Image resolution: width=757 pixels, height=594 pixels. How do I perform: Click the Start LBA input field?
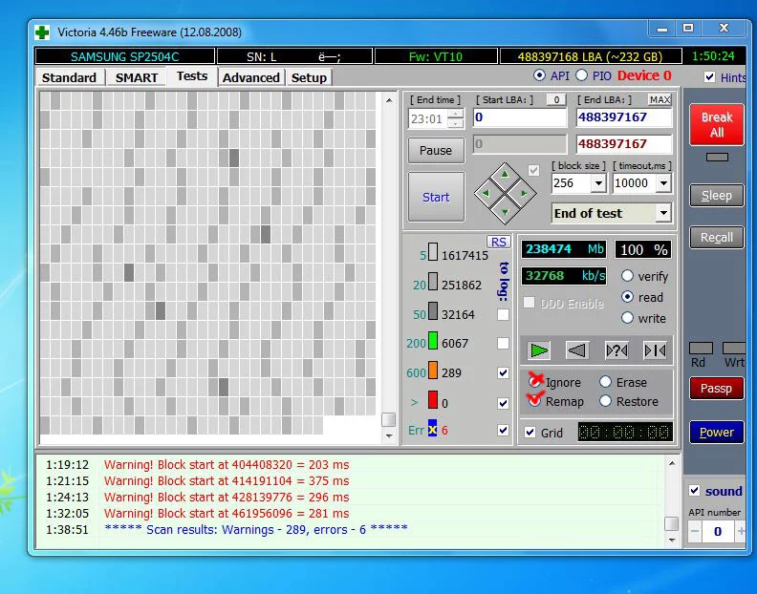coord(519,117)
